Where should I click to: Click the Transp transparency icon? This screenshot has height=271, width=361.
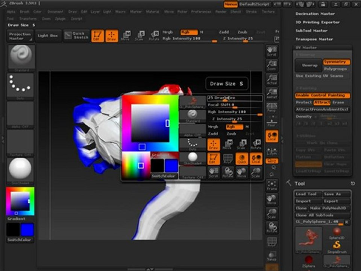272,256
